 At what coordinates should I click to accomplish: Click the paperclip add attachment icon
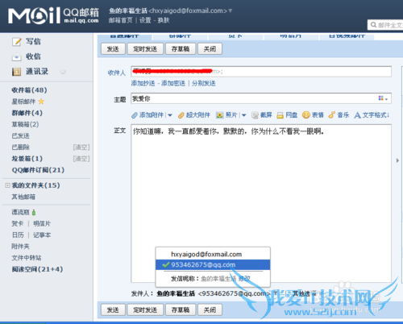(x=135, y=115)
